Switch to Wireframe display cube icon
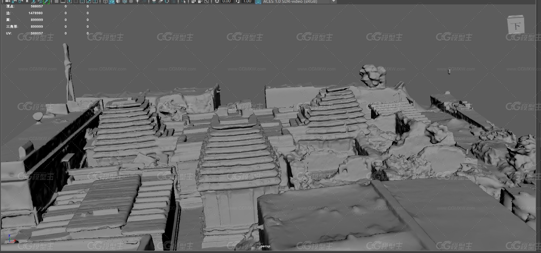Screen dimensions: 541x253 point(105,2)
